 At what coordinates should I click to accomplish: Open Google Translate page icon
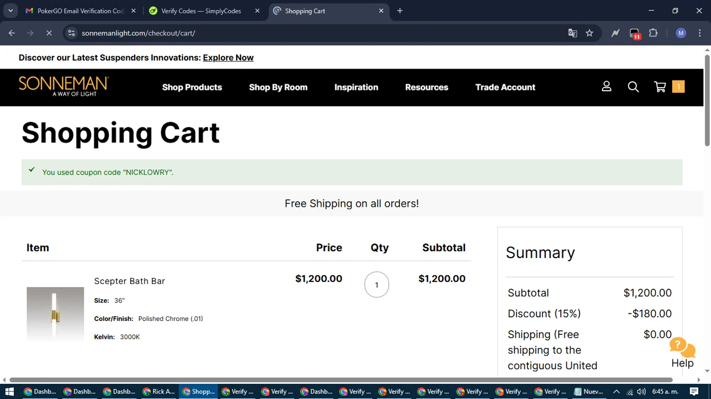tap(573, 33)
